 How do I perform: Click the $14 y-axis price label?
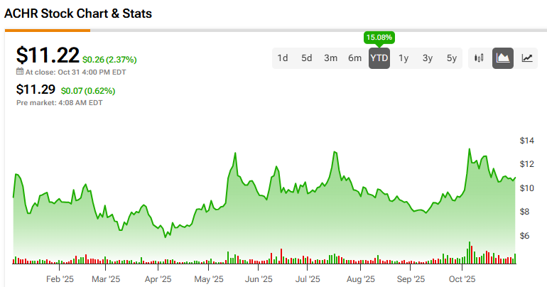(526, 141)
